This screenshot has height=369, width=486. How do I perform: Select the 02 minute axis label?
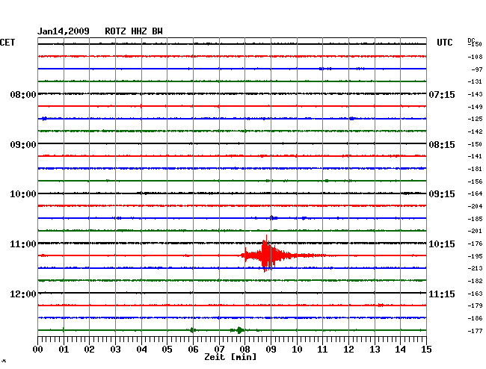click(89, 349)
